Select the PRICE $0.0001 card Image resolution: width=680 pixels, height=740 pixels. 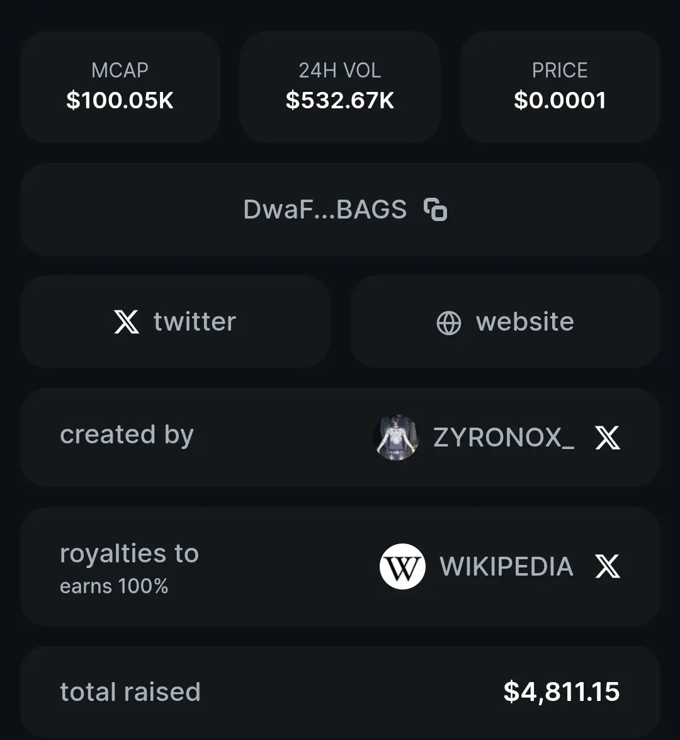tap(560, 87)
